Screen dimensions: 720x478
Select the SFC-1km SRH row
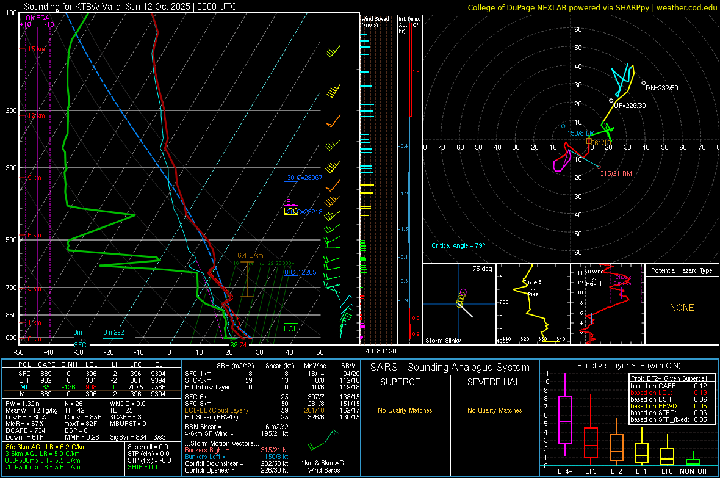(272, 374)
